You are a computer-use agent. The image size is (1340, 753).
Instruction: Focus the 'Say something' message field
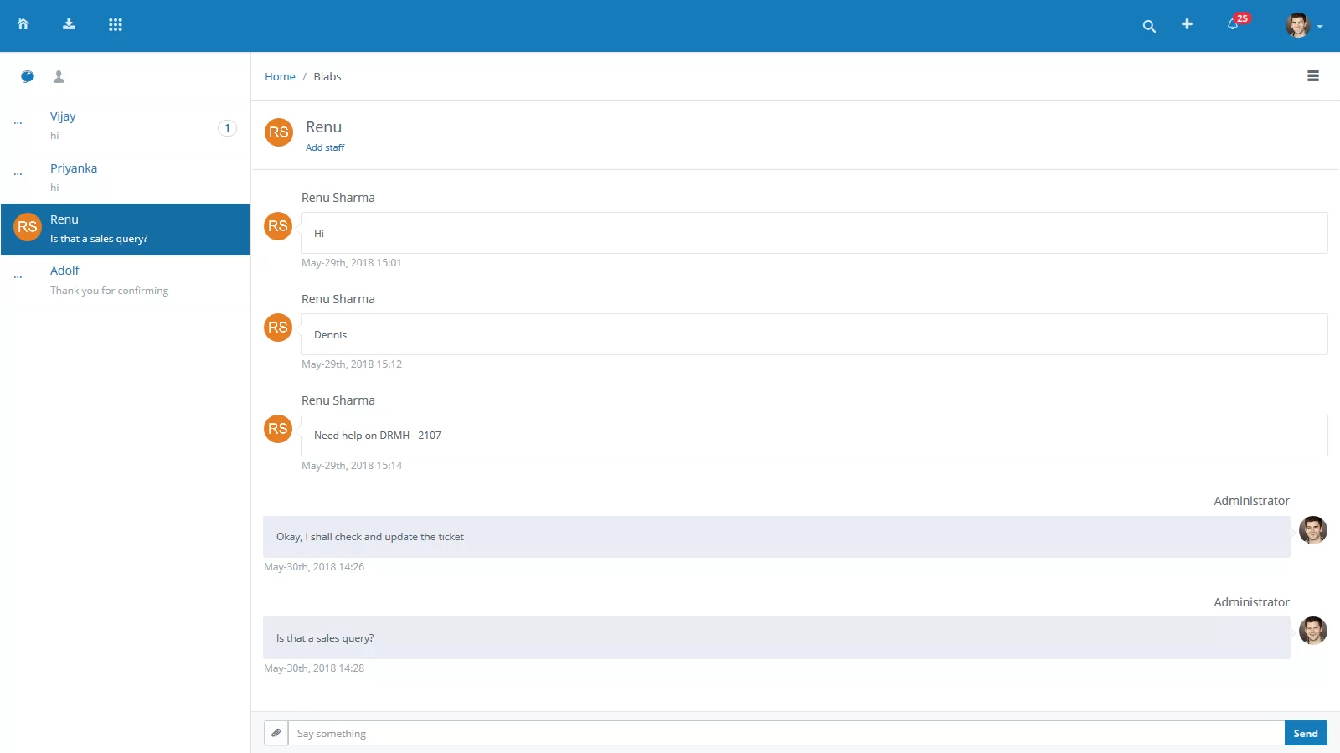point(786,733)
